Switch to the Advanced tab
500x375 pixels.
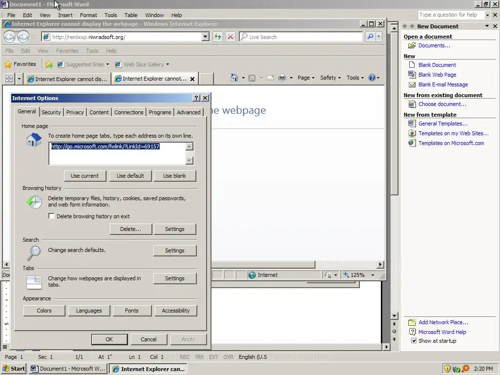pos(189,112)
